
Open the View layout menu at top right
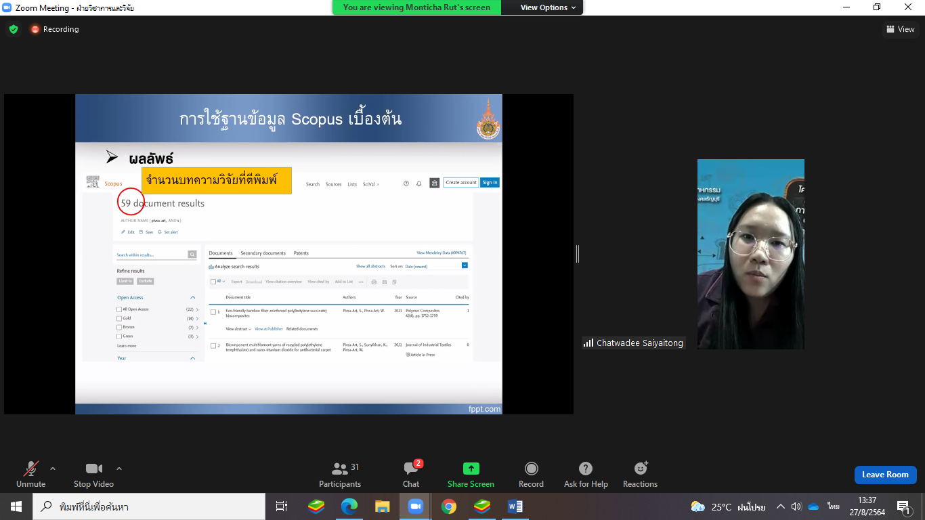pos(900,29)
